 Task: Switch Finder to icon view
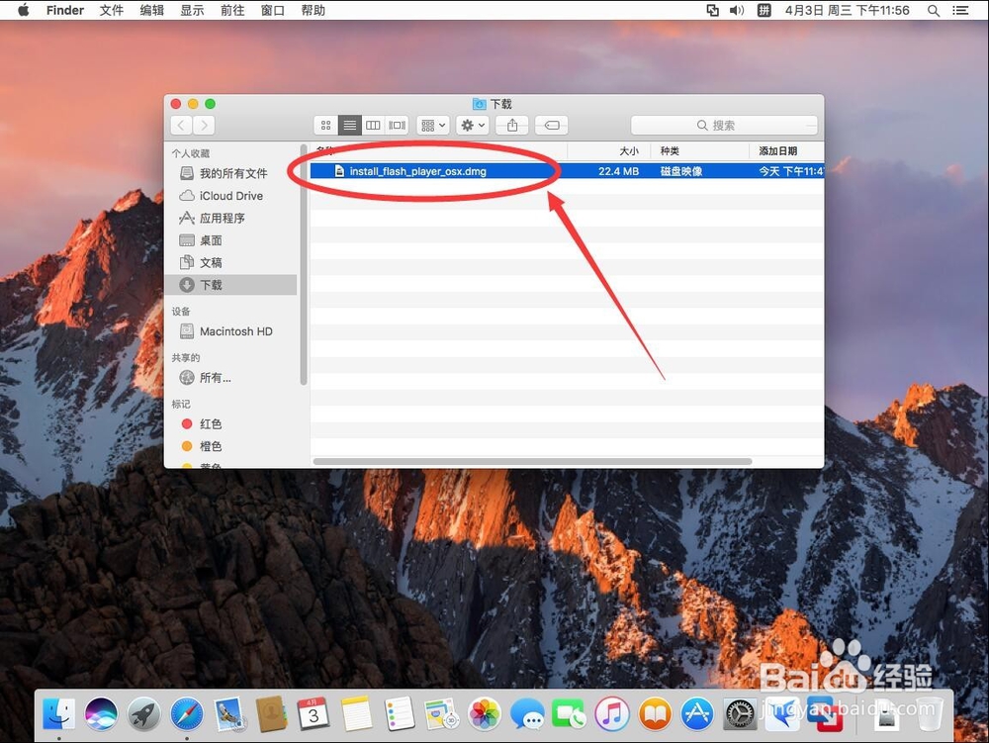click(326, 126)
